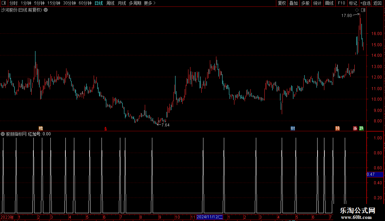Switch to 周线 weekly chart
Image resolution: width=385 pixels, height=221 pixels.
coord(110,3)
